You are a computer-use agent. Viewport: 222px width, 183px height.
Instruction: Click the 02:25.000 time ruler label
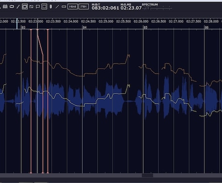point(106,21)
